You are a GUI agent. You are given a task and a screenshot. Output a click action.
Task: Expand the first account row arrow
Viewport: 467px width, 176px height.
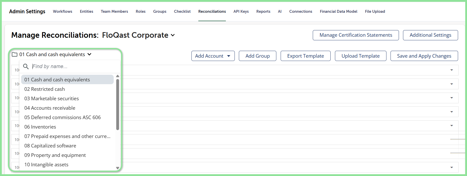[452, 70]
